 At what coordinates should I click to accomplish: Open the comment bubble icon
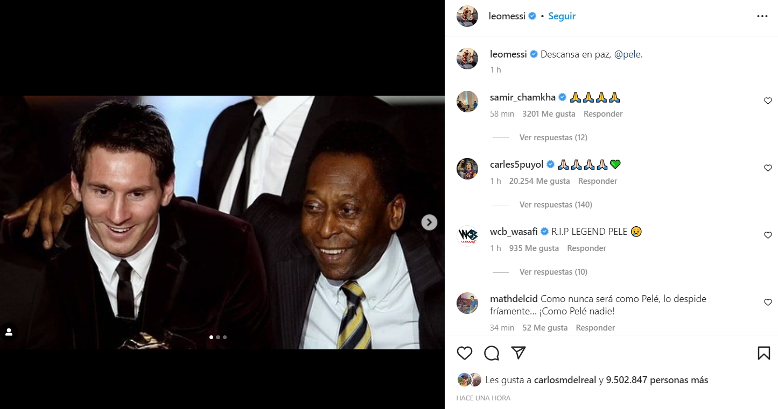pyautogui.click(x=492, y=353)
